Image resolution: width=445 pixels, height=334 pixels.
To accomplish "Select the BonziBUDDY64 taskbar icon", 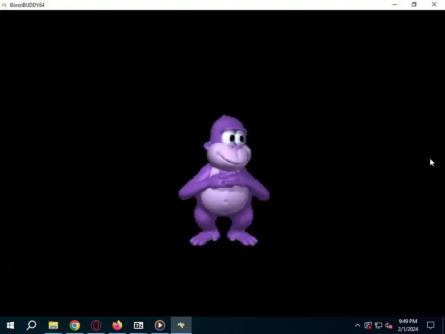I will tap(181, 325).
